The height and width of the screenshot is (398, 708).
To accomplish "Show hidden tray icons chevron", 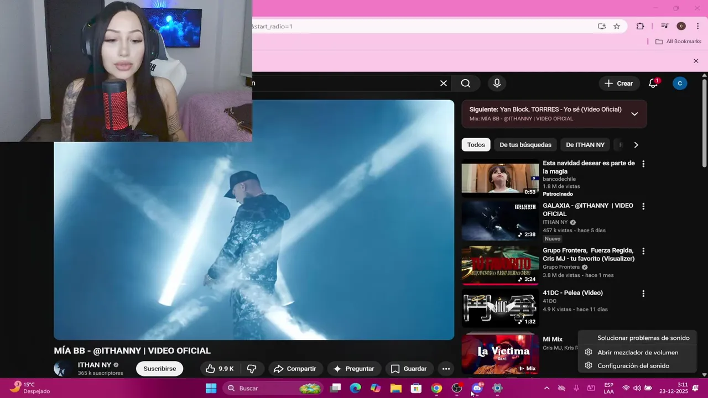I will tap(546, 388).
